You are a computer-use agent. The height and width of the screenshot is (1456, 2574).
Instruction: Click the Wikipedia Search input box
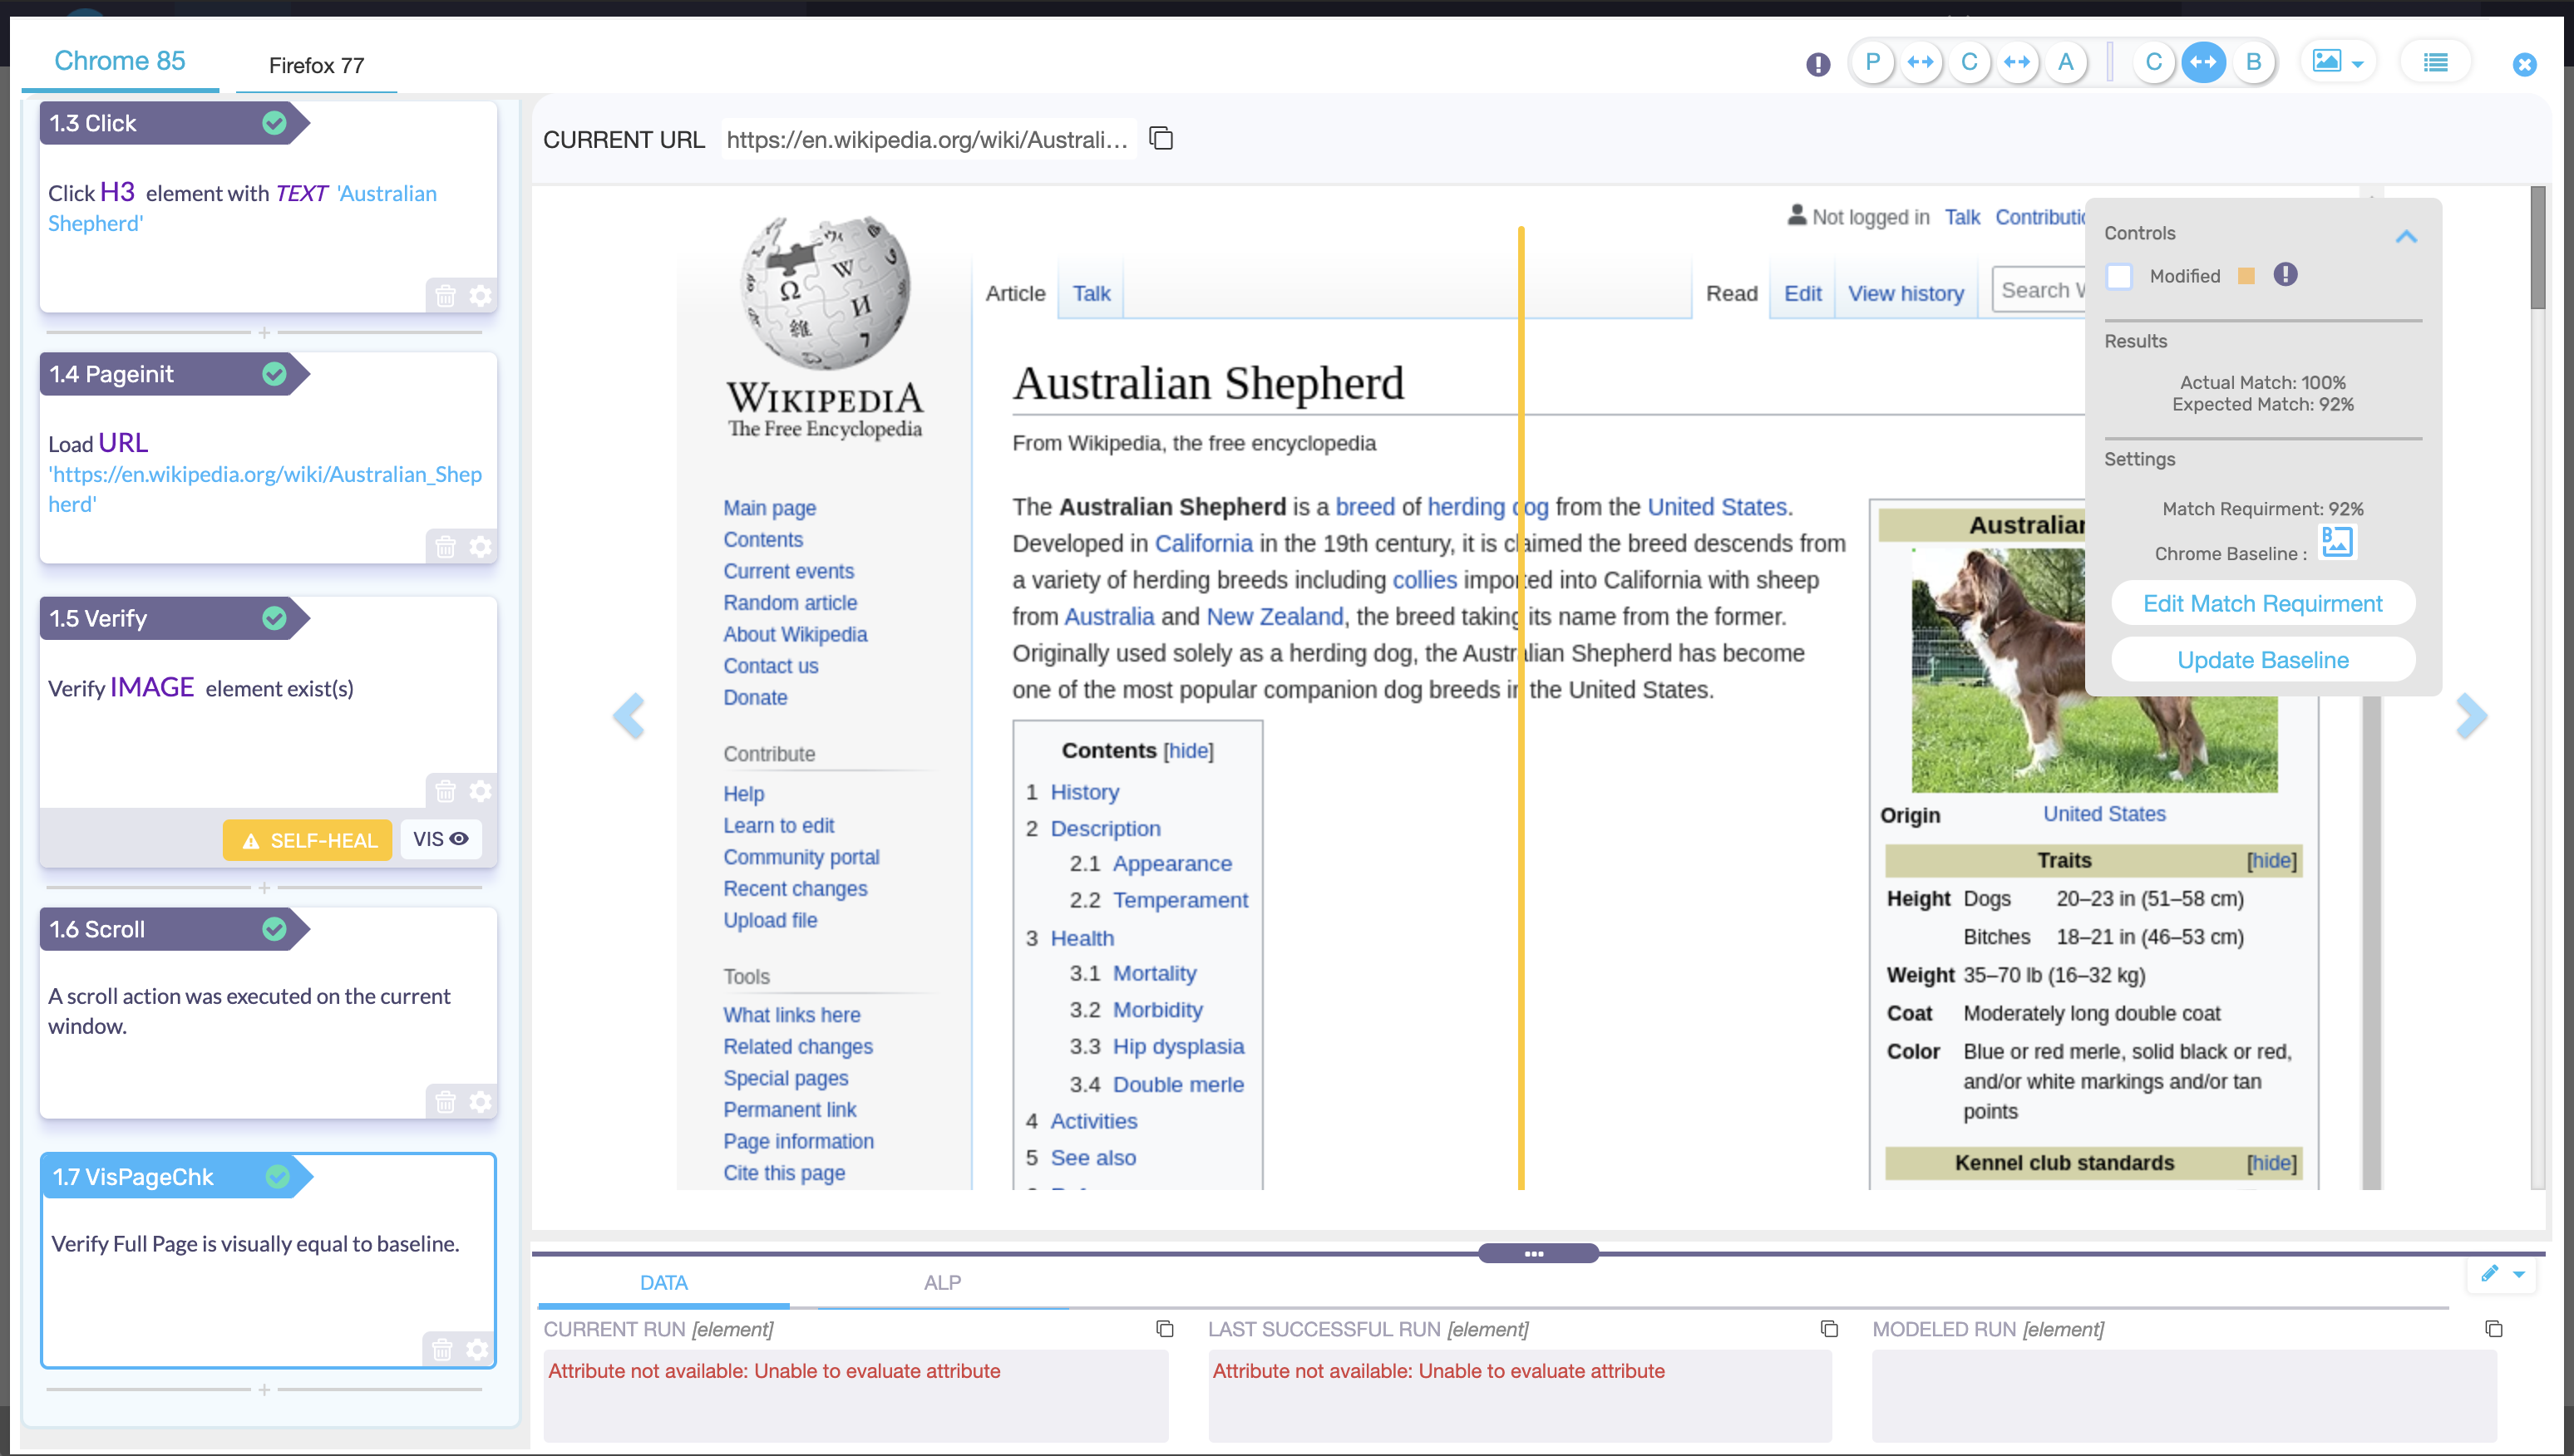tap(2039, 290)
